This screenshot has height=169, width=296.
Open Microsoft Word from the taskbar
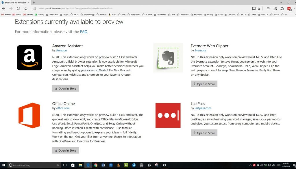(103, 165)
